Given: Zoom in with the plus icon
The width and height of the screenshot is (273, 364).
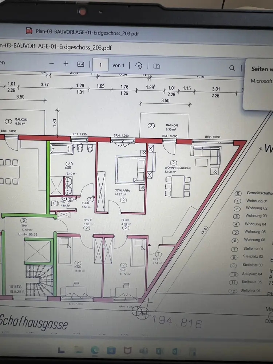Looking at the screenshot, I should tap(66, 63).
